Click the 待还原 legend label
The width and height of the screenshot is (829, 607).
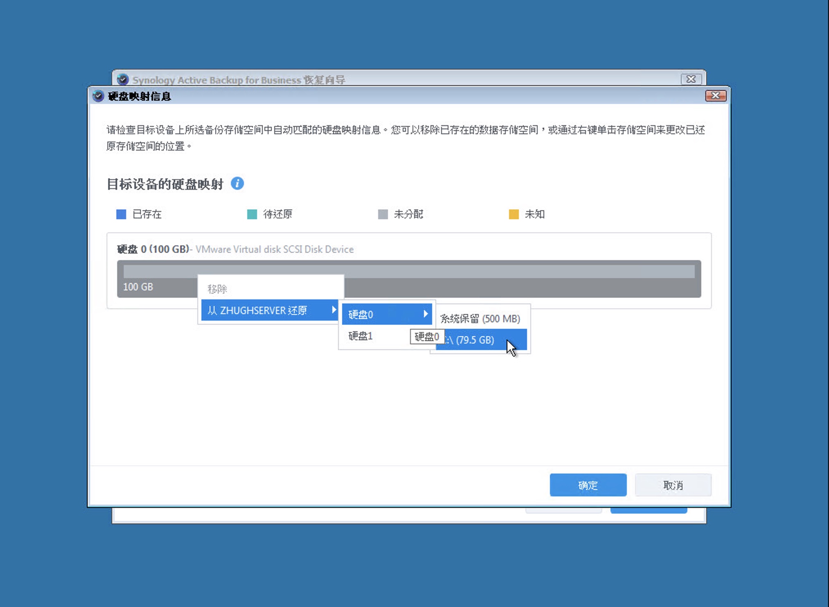click(x=278, y=214)
